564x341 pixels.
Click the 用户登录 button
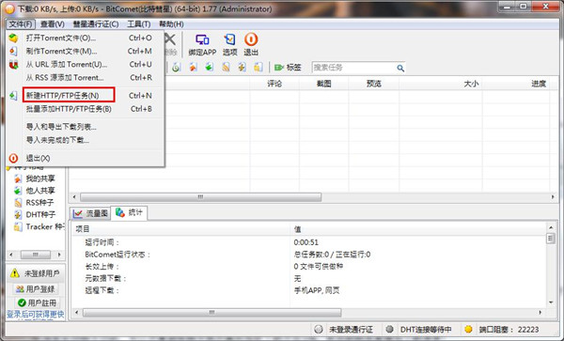[36, 289]
